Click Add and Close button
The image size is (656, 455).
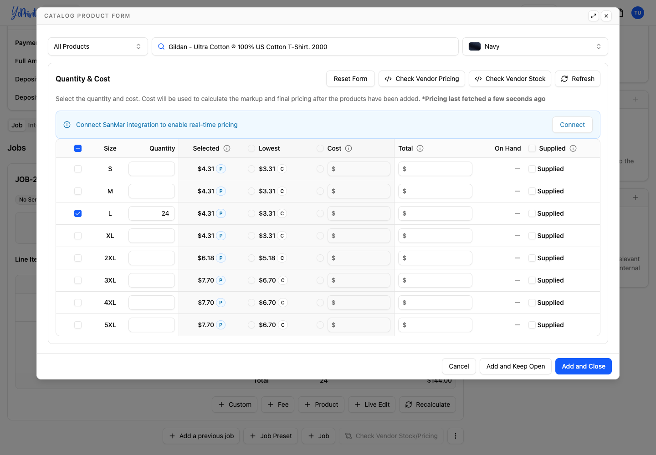point(584,366)
